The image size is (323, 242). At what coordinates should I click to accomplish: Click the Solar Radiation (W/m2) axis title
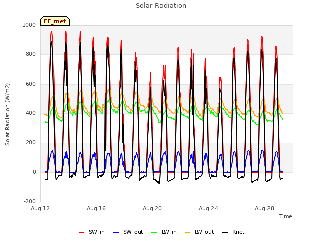point(7,114)
